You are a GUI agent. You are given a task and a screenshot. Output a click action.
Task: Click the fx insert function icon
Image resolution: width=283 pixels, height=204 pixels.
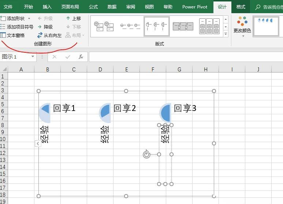point(81,57)
